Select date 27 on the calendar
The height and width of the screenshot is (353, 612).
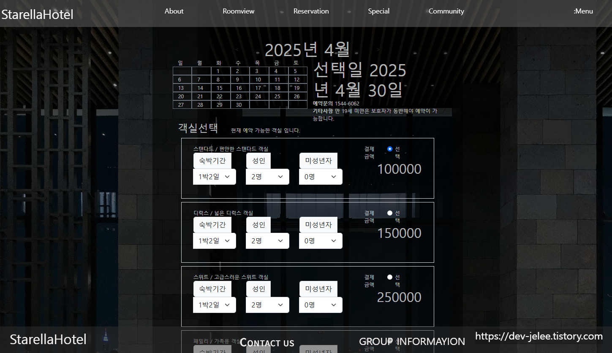(x=182, y=105)
